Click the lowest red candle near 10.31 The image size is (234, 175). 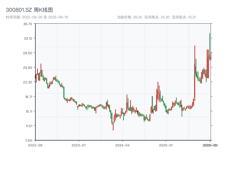(113, 126)
